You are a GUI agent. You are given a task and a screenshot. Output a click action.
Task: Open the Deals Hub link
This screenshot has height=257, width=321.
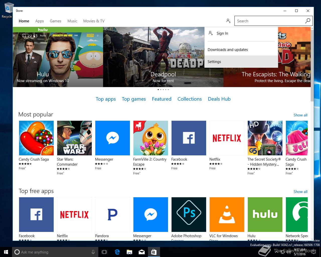219,99
